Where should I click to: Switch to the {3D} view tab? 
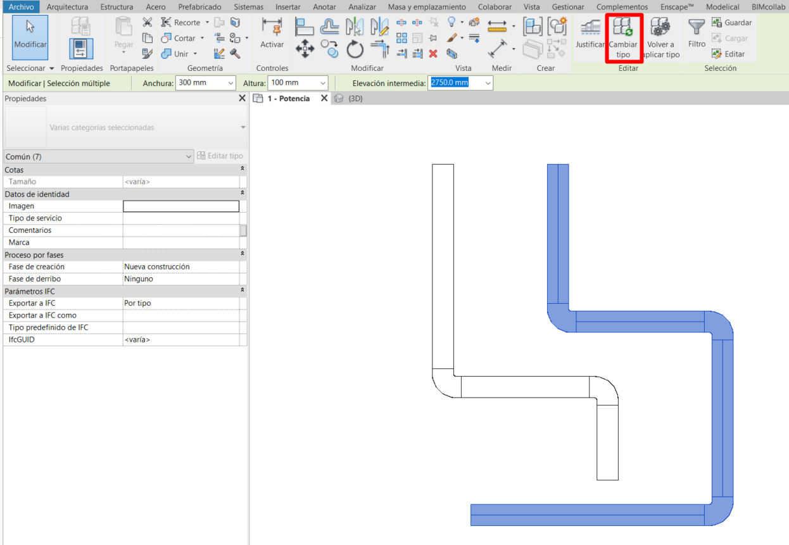pyautogui.click(x=349, y=99)
